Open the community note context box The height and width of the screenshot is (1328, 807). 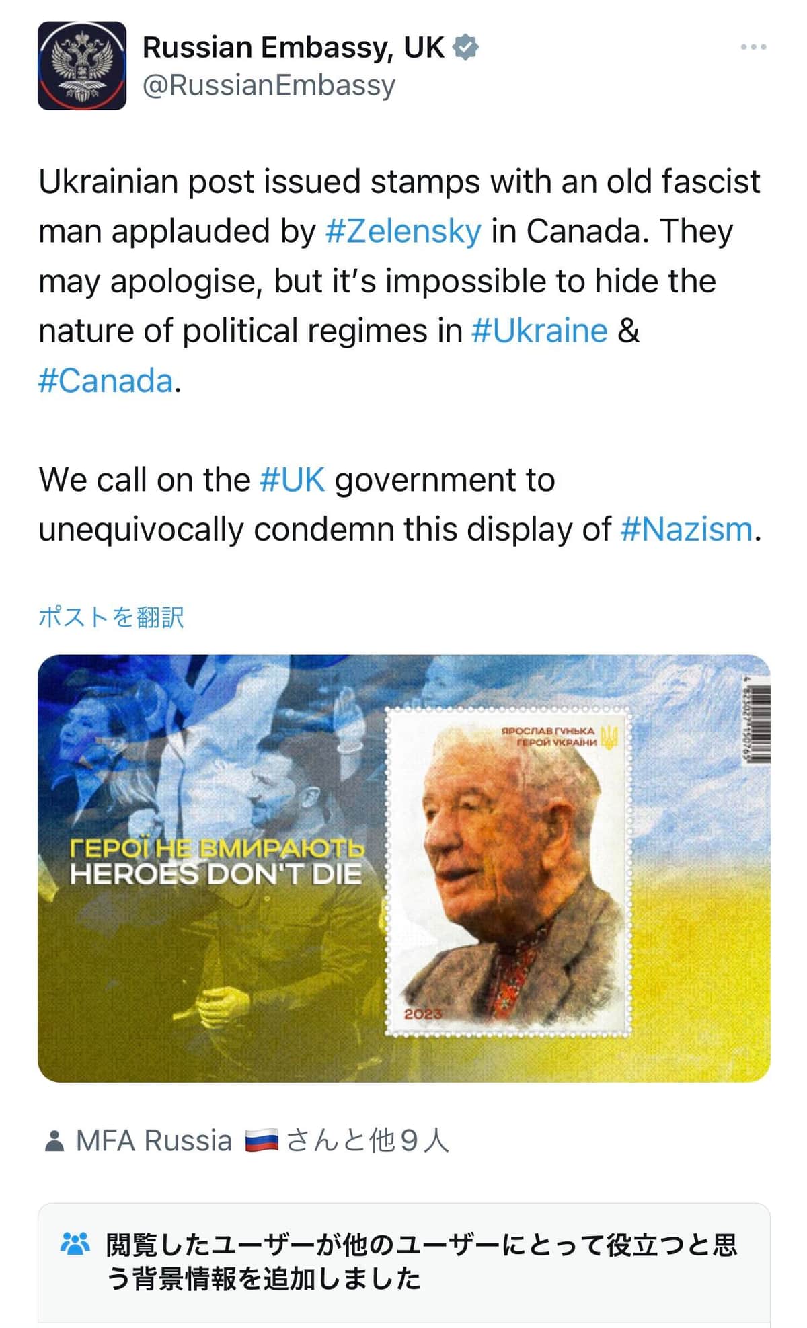click(403, 1265)
